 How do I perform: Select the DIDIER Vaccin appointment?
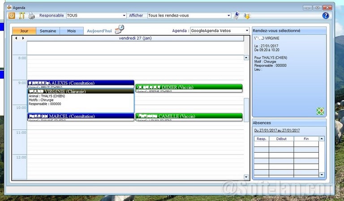pos(189,87)
